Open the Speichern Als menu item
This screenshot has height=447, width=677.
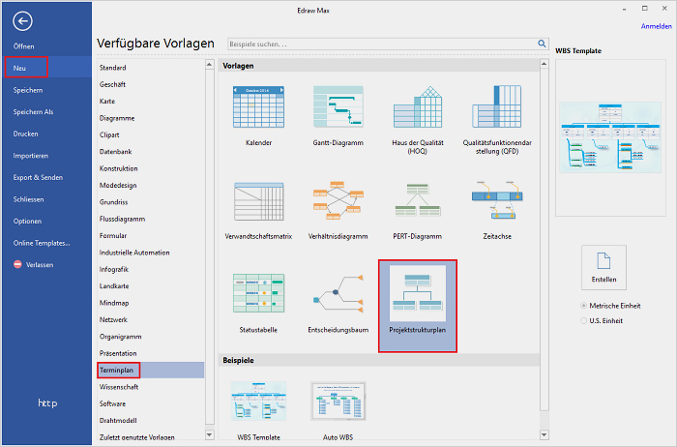[x=34, y=112]
